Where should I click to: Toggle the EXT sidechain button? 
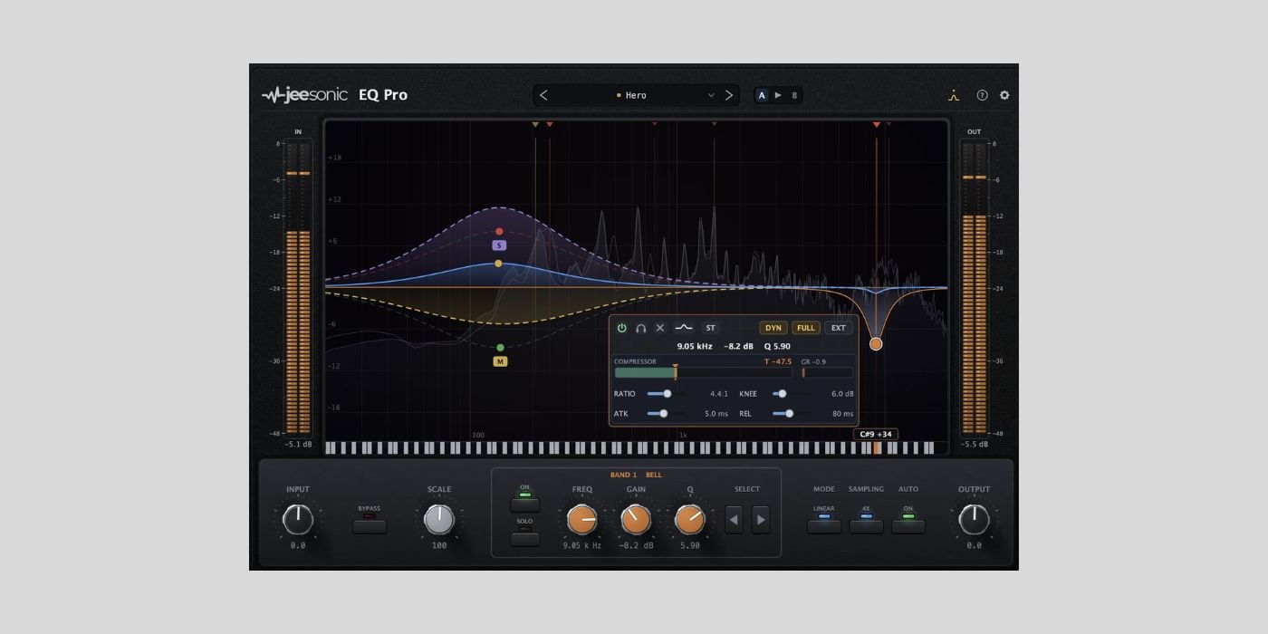pos(839,328)
